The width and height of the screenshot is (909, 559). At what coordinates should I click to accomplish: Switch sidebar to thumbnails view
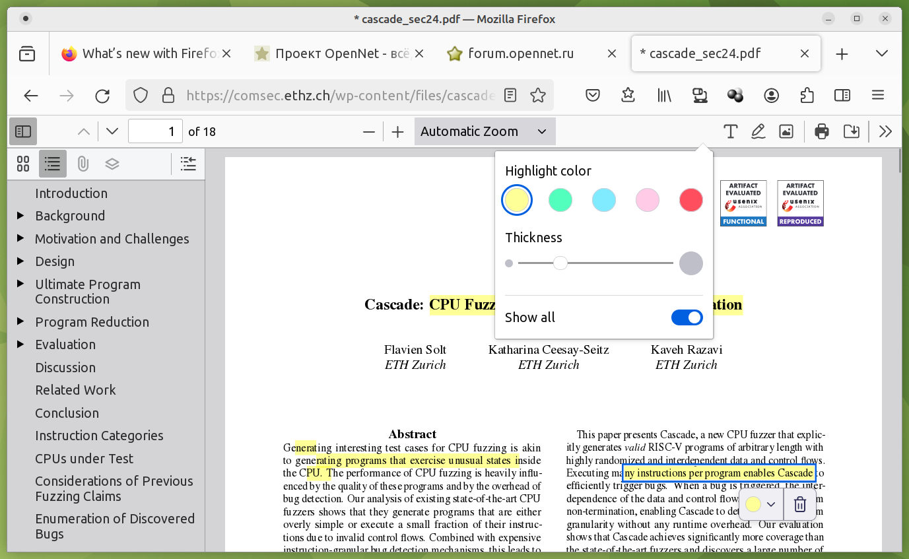(23, 164)
